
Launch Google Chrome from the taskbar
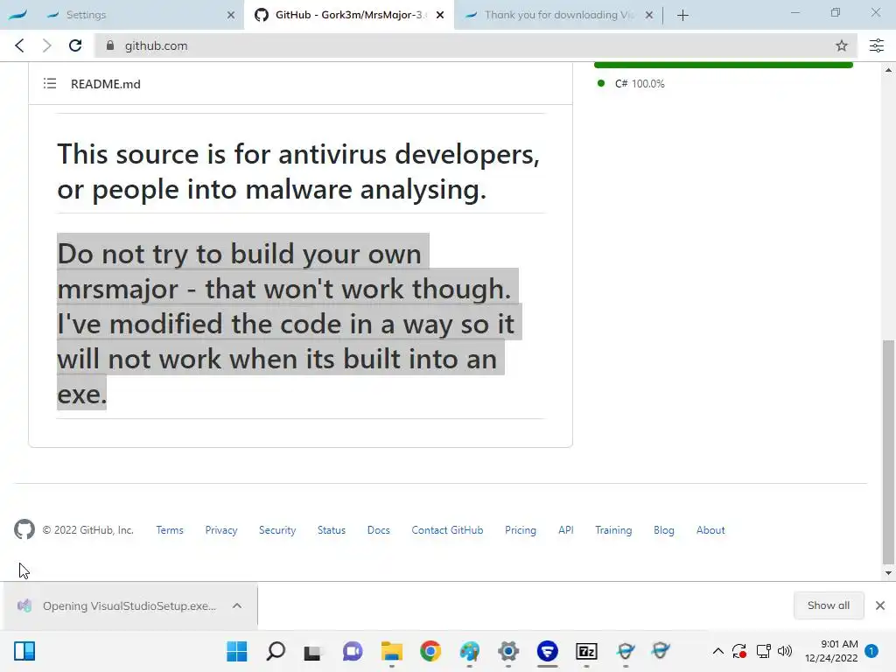[430, 651]
